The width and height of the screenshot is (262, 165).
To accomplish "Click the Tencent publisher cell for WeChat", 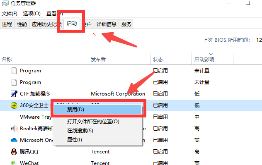I will tap(100, 163).
